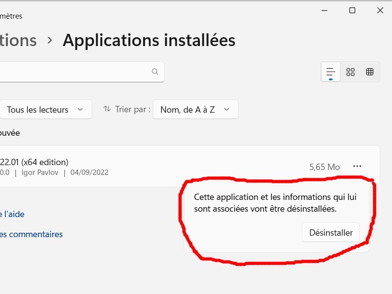
Task: Maximize the Paramètres window
Action: [352, 10]
